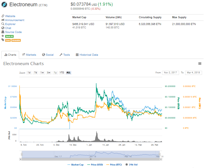Click the Electroneum logo icon

click(4, 5)
